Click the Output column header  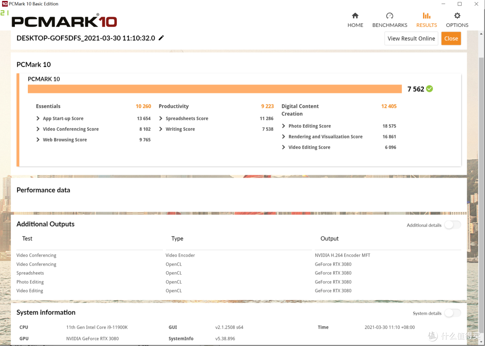click(x=330, y=239)
